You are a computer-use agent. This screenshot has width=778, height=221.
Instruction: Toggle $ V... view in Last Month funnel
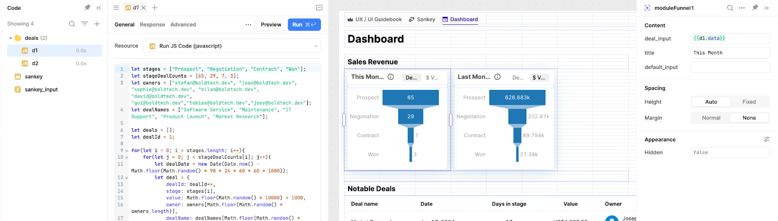point(539,78)
